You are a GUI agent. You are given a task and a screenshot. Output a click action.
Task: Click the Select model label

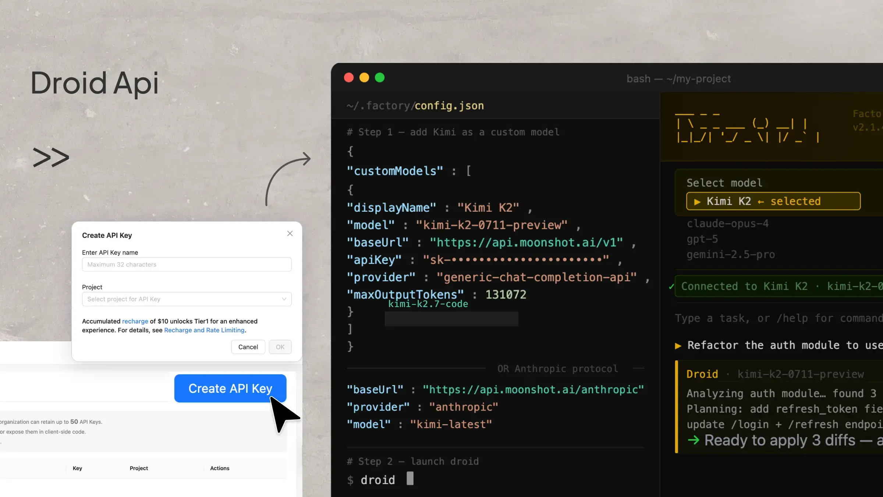pyautogui.click(x=724, y=183)
